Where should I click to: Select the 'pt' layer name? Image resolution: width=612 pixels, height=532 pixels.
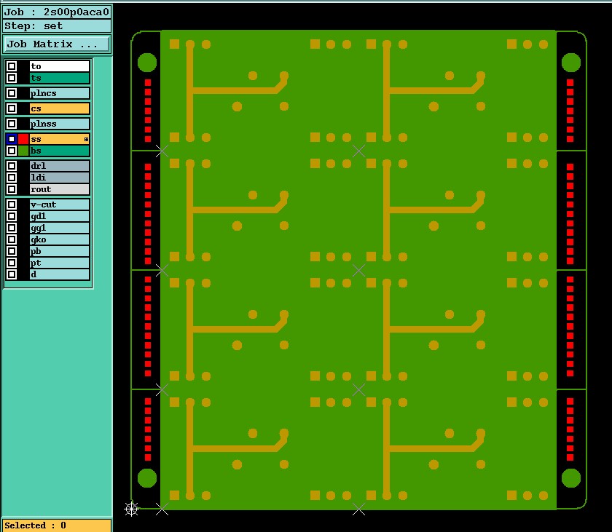point(59,263)
